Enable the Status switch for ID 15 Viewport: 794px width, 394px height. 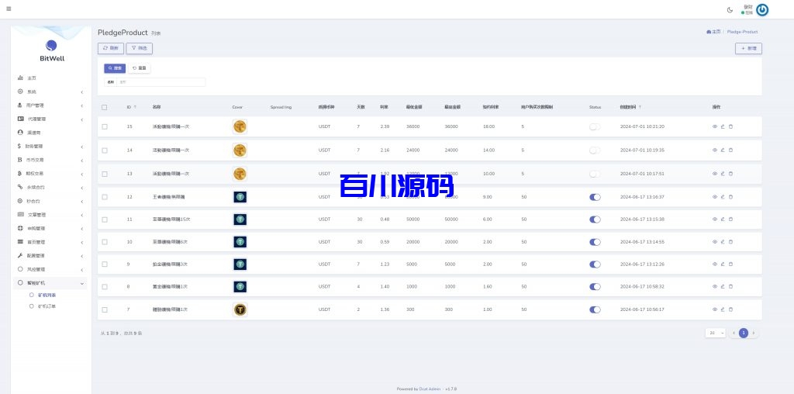click(x=595, y=126)
